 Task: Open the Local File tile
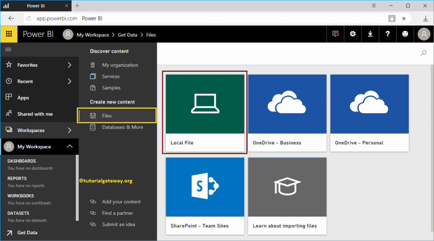[205, 113]
